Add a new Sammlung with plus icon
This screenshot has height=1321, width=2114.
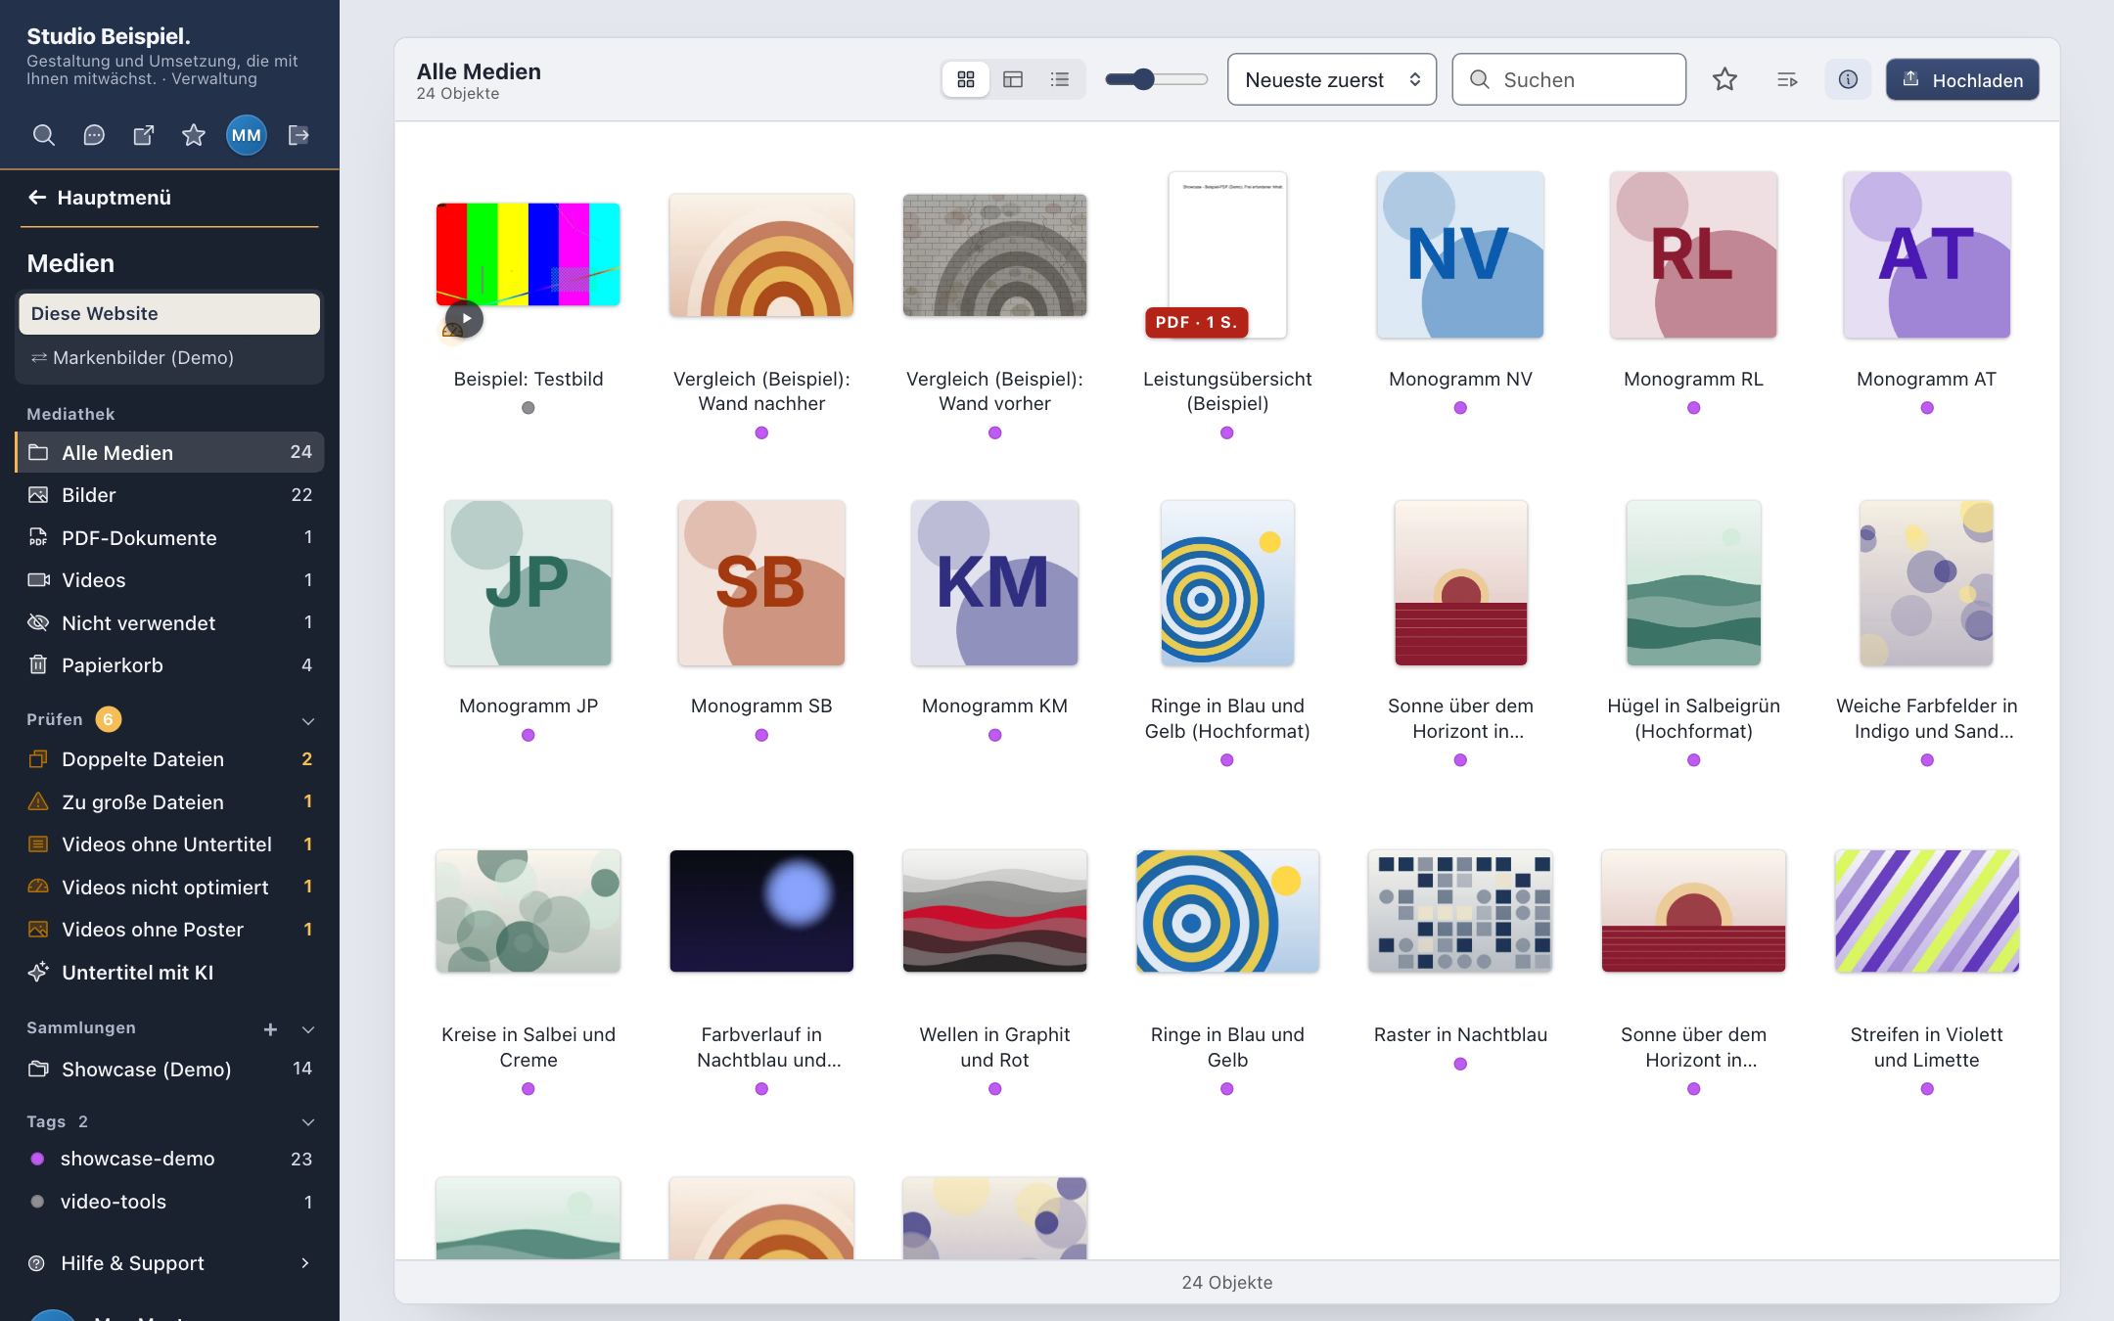[270, 1029]
